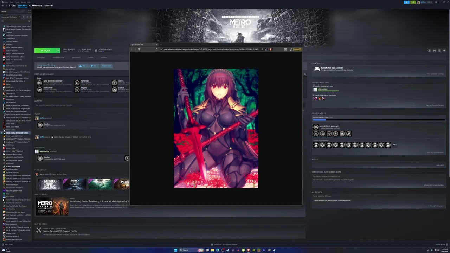Screen dimensions: 450x253
Task: Open the Games menu in the menu bar
Action: (23, 2)
